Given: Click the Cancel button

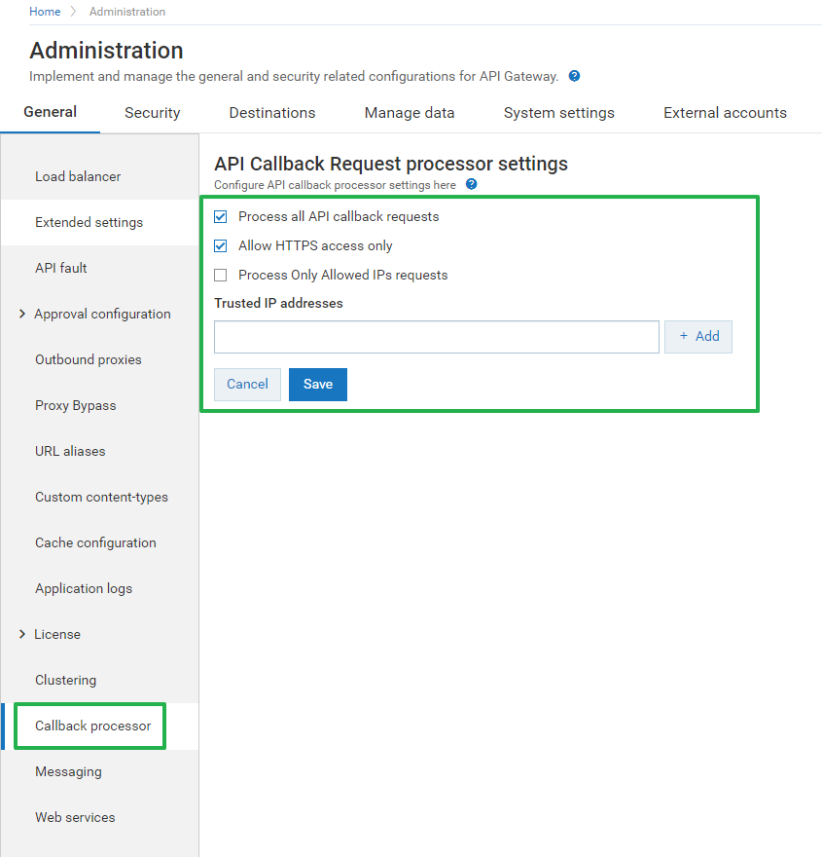Looking at the screenshot, I should [247, 385].
